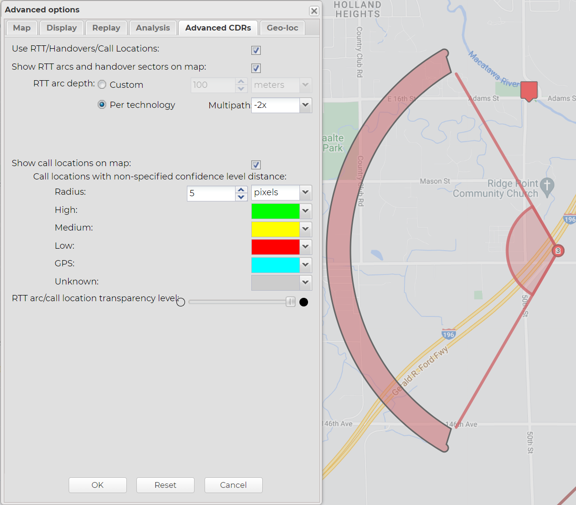Click the empty circle at slider start
Image resolution: width=576 pixels, height=505 pixels.
[181, 302]
